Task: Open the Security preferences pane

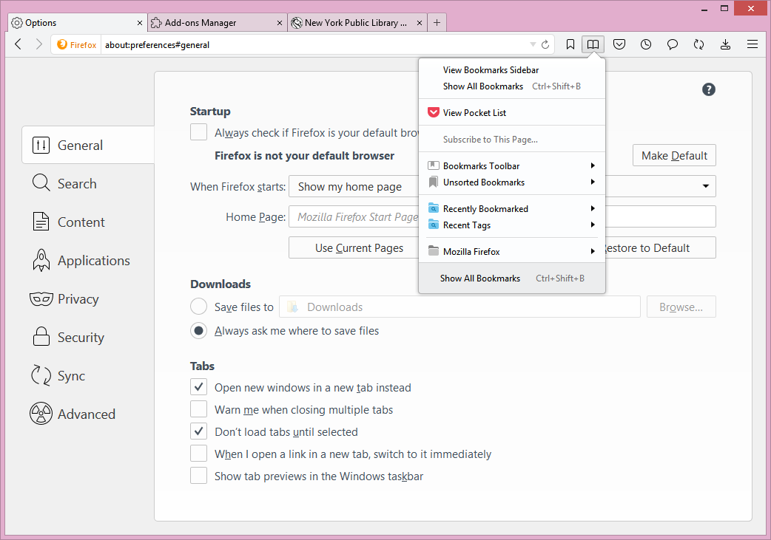Action: coord(89,338)
